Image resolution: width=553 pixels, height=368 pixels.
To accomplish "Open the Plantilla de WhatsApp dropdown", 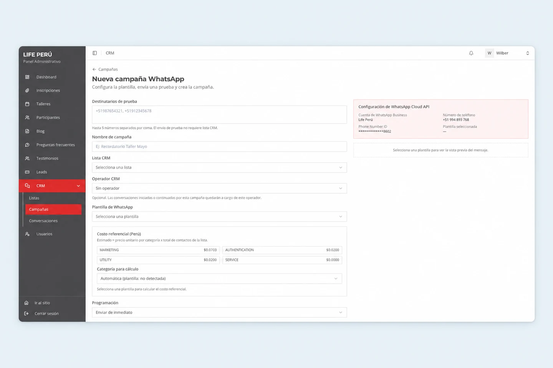I will tap(219, 217).
